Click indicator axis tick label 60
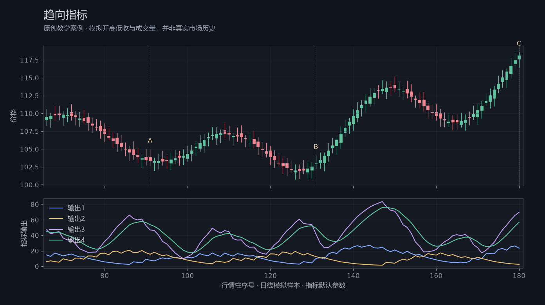The image size is (545, 305). [x=35, y=220]
